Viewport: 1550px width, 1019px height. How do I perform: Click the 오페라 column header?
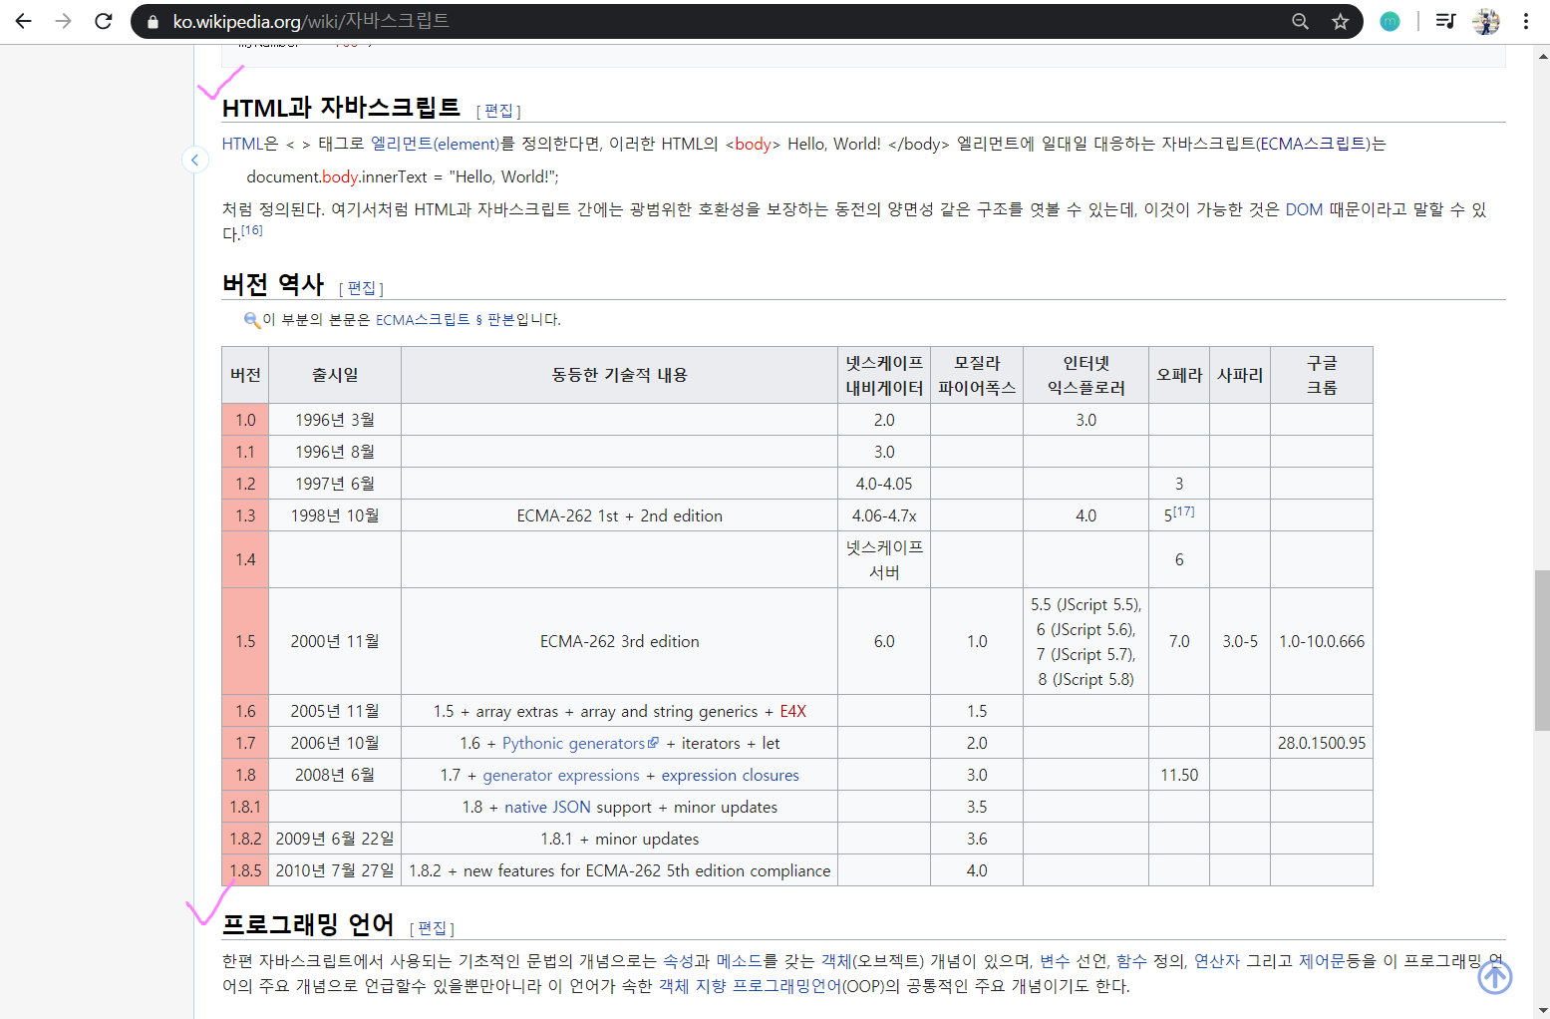1179,375
